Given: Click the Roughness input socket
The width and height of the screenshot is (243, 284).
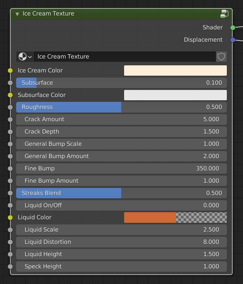Looking at the screenshot, I should pos(10,107).
